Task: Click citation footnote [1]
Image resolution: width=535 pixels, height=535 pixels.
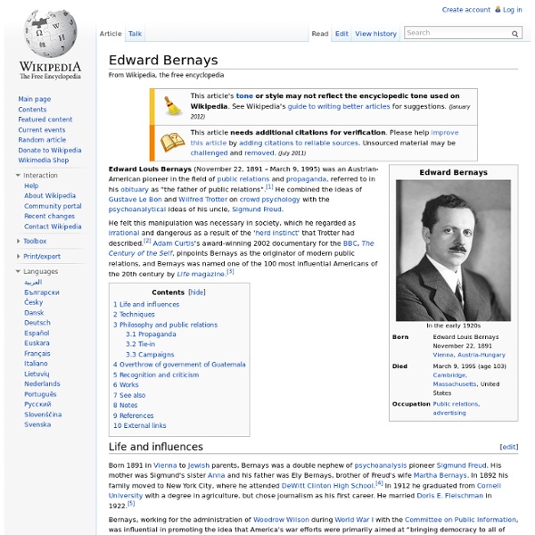Action: (269, 187)
